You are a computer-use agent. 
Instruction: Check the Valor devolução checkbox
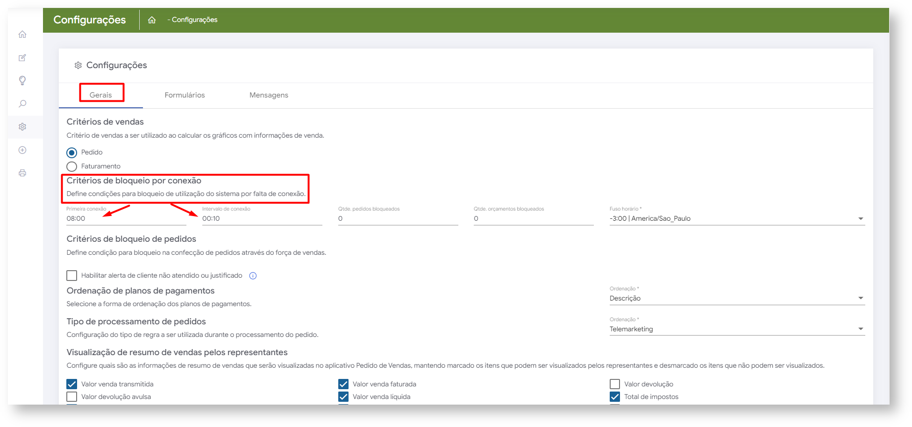pyautogui.click(x=615, y=384)
